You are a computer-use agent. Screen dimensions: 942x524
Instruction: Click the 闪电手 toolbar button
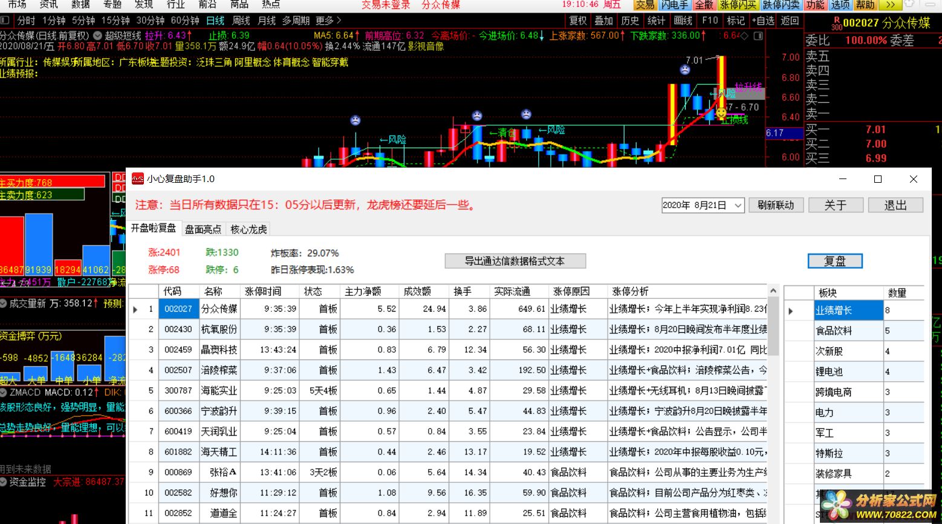pyautogui.click(x=674, y=5)
